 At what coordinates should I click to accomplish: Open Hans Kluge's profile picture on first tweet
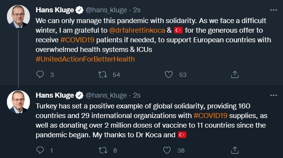(x=18, y=17)
